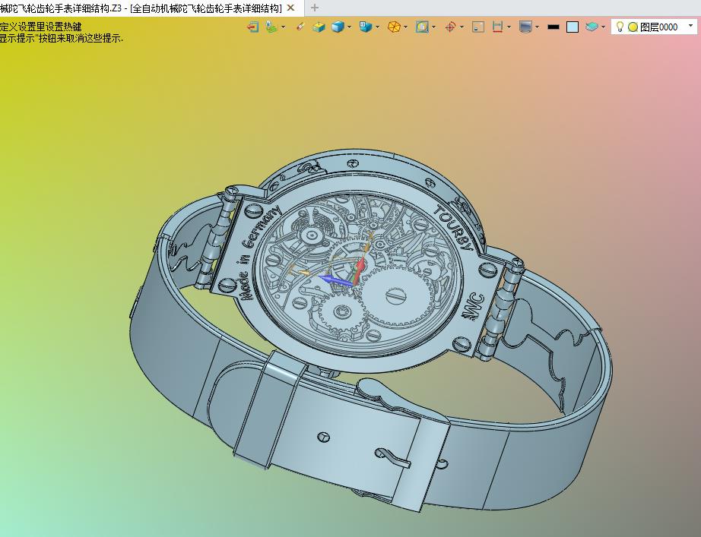Open the view orientation dropdown arrow
This screenshot has height=537, width=701.
378,27
